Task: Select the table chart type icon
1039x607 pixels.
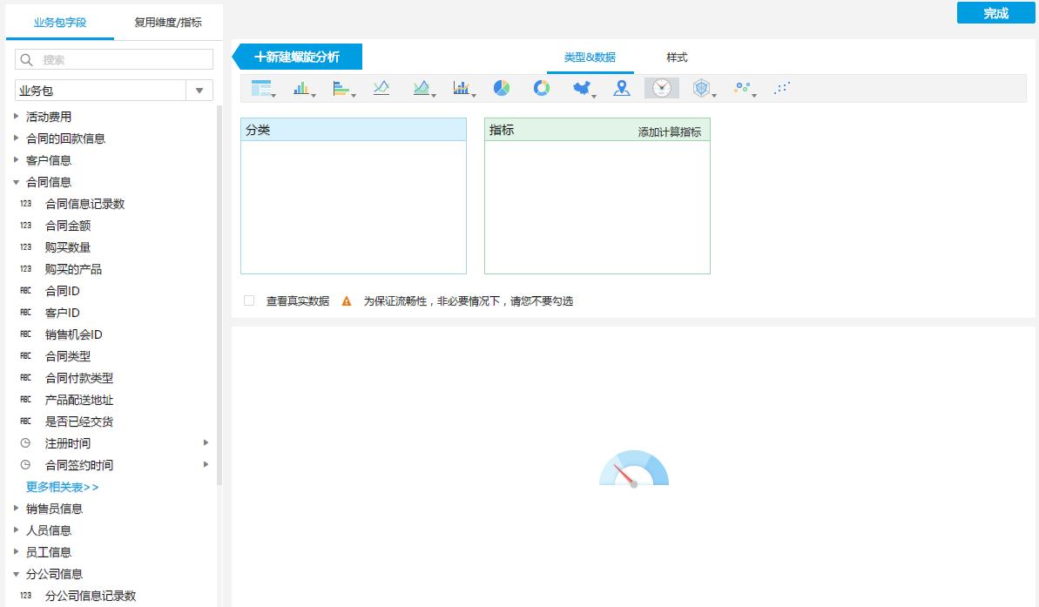Action: [261, 88]
